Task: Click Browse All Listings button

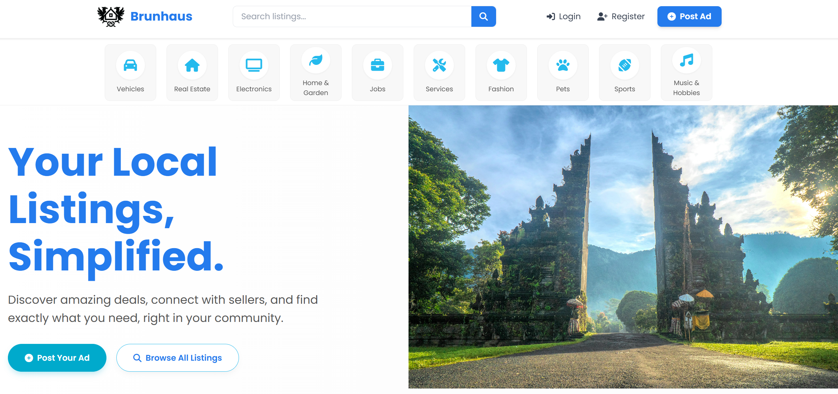Action: coord(177,358)
